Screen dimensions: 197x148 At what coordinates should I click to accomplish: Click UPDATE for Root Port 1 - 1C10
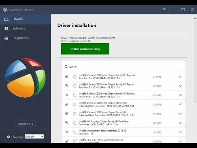tap(157, 77)
